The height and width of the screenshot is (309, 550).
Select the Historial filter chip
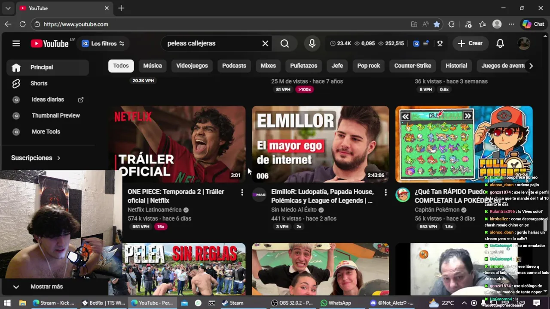coord(456,66)
